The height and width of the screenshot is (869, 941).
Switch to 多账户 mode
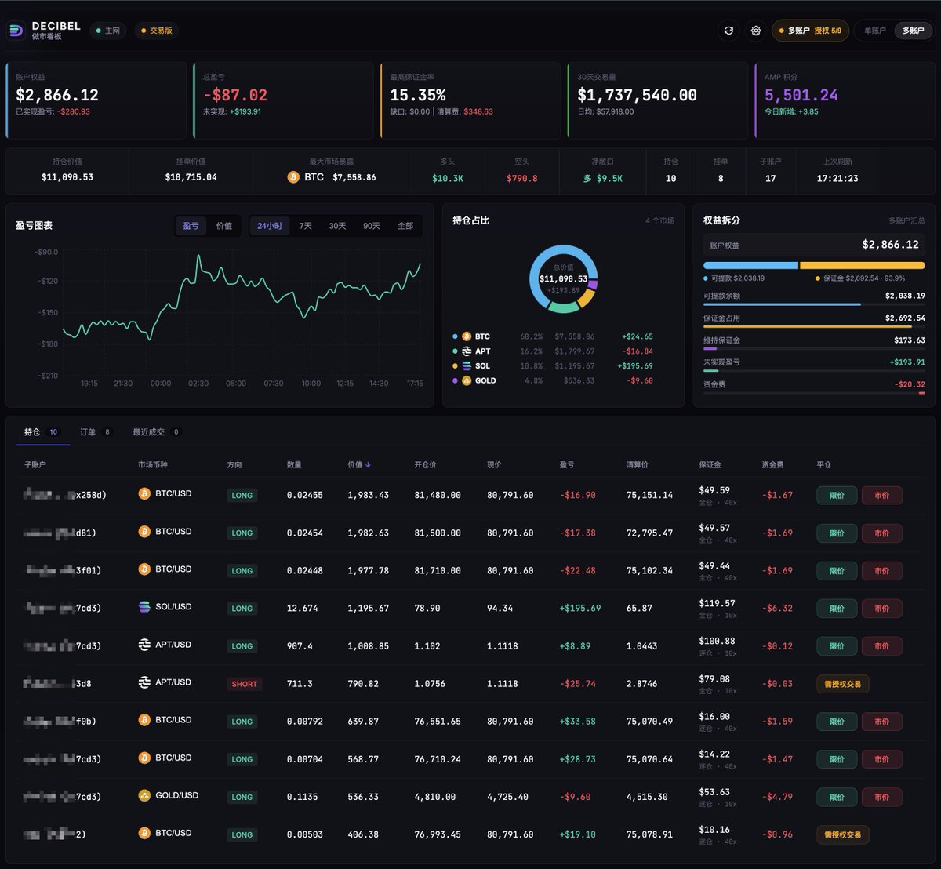913,31
